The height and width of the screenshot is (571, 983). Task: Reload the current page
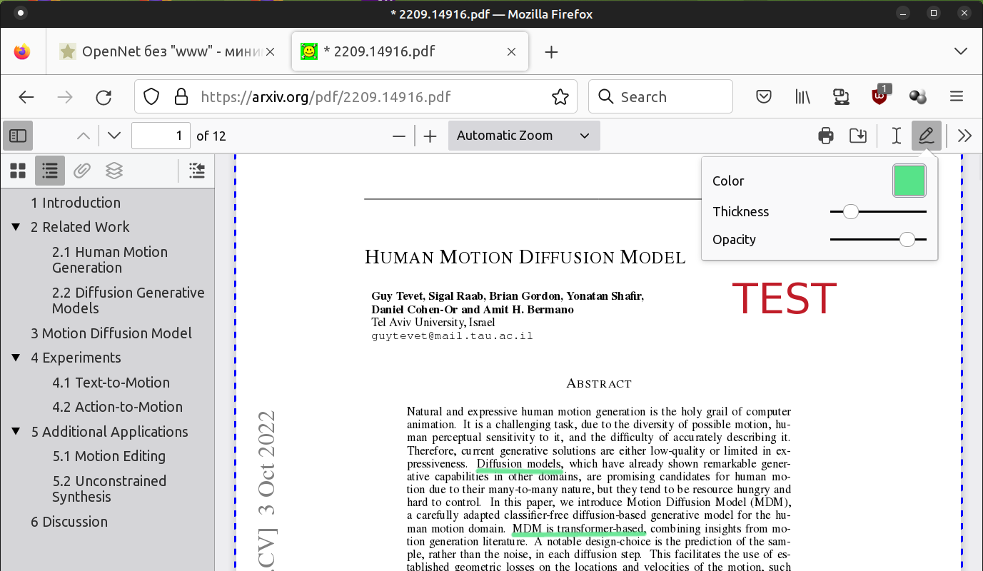(x=104, y=97)
